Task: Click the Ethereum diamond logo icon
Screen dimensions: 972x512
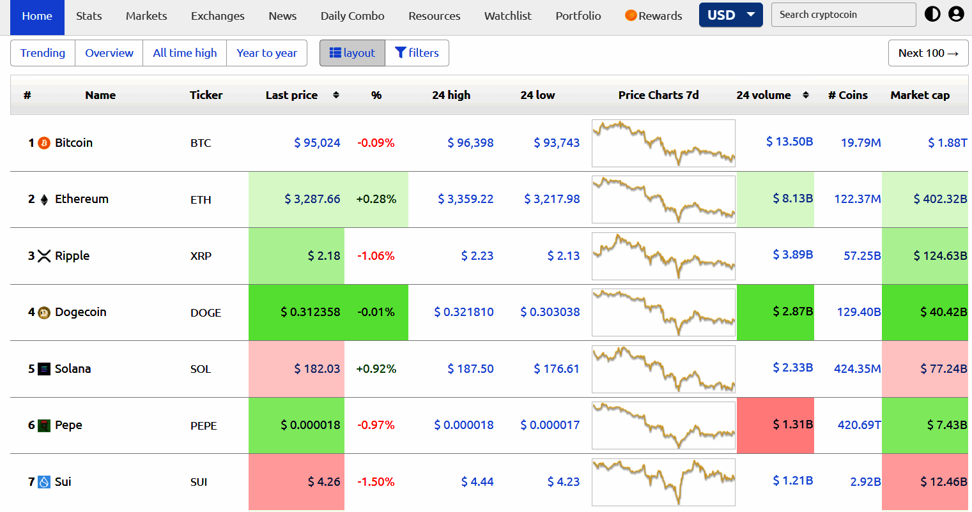Action: tap(44, 200)
